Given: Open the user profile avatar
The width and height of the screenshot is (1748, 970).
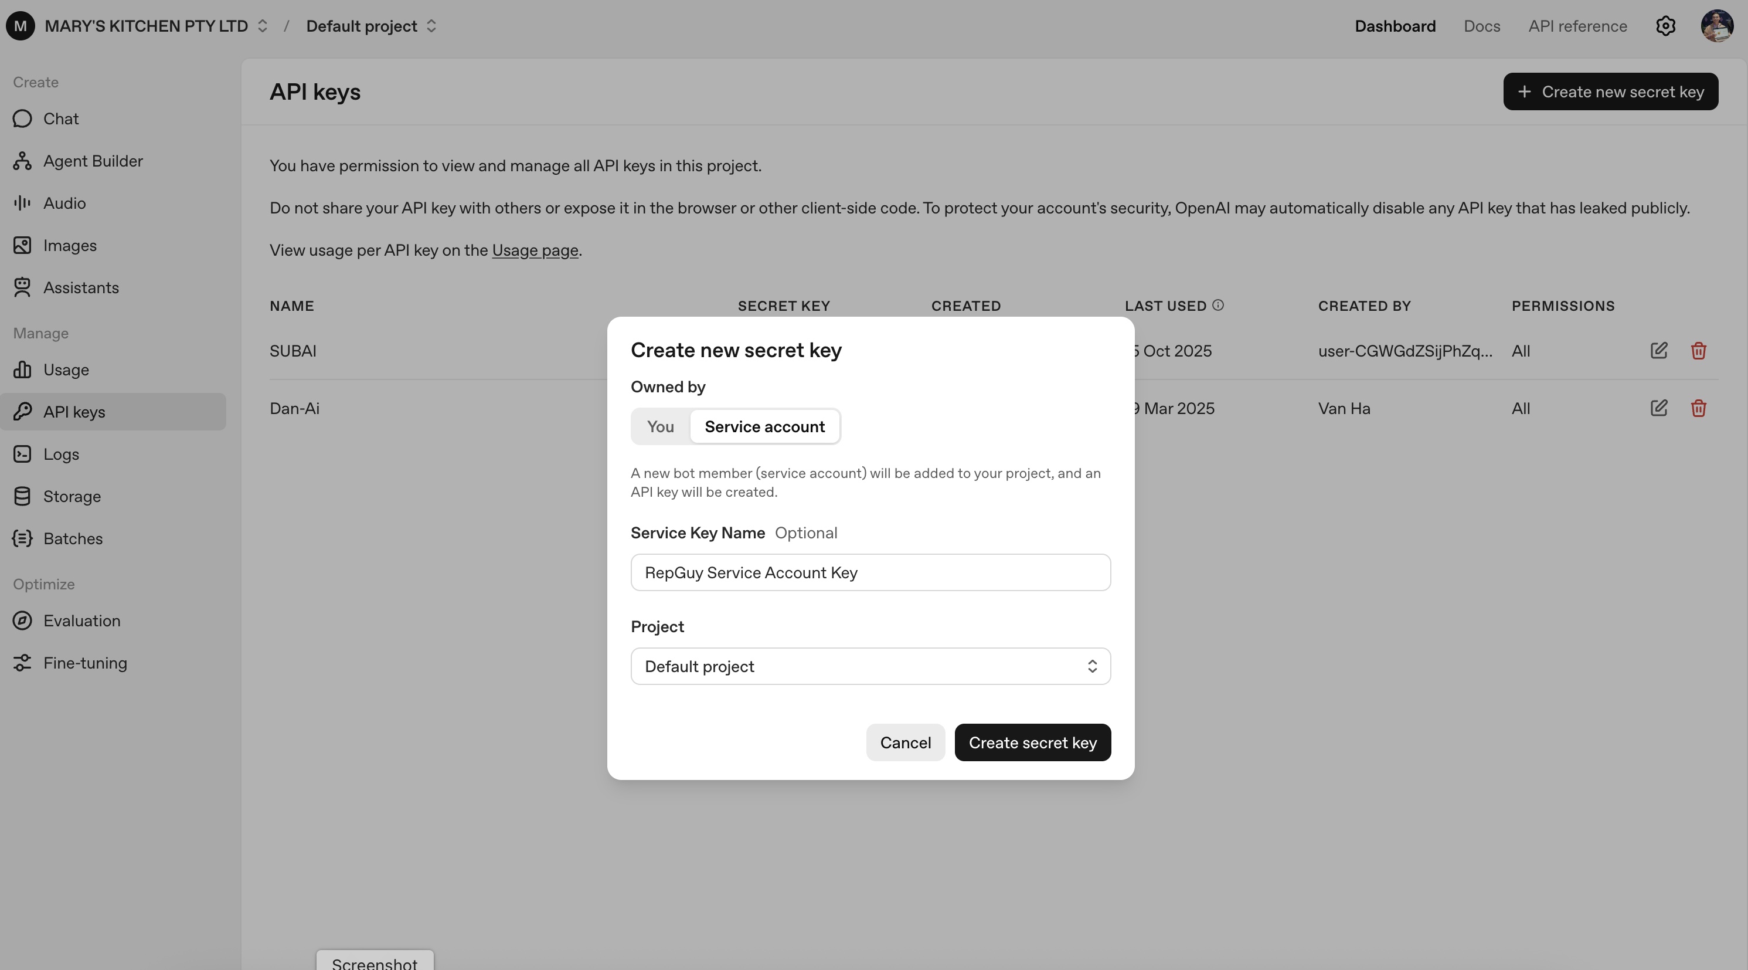Looking at the screenshot, I should [1717, 26].
